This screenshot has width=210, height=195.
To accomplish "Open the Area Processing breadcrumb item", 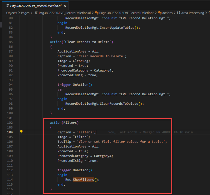I will [192, 13].
